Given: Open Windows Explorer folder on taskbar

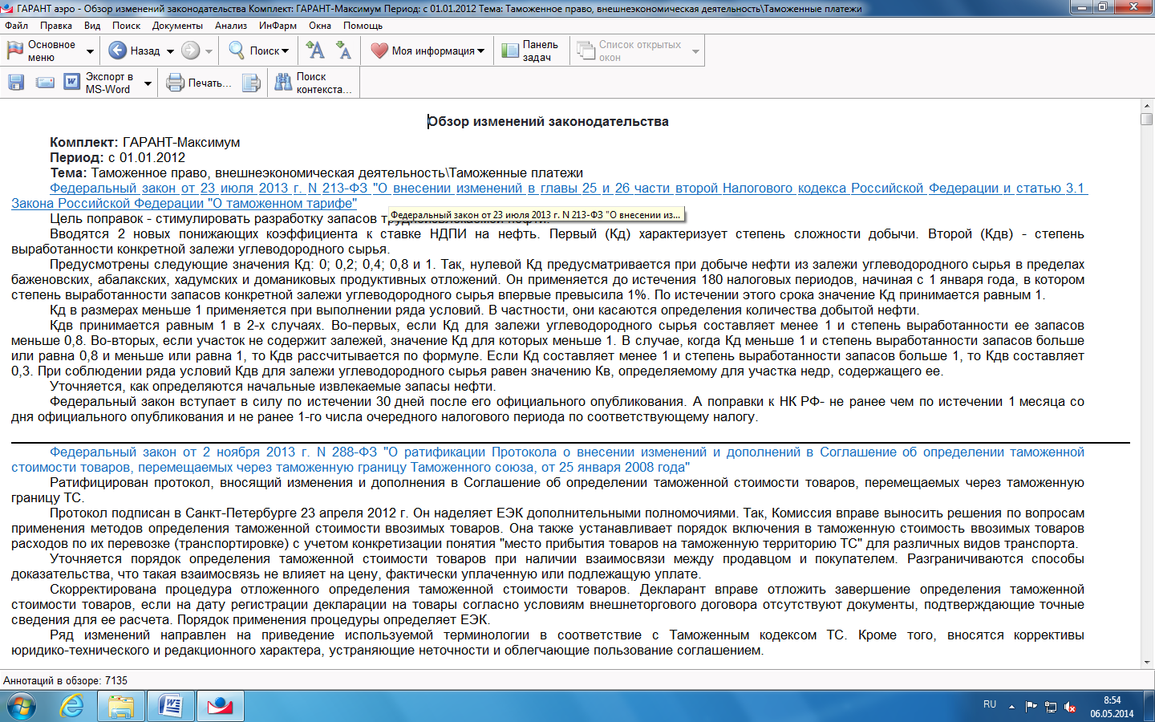Looking at the screenshot, I should pyautogui.click(x=121, y=707).
